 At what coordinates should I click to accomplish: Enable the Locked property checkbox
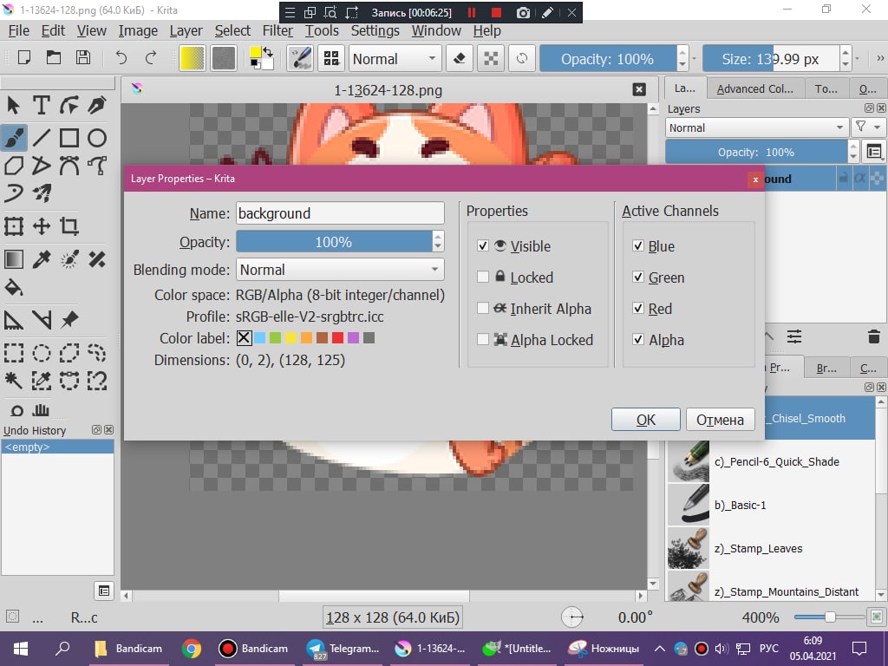click(x=482, y=277)
